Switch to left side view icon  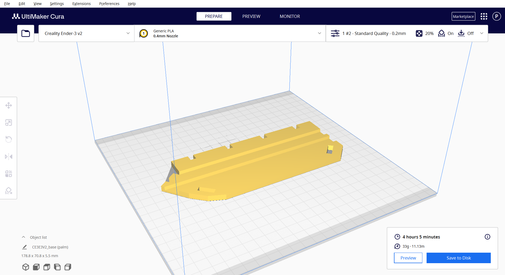[x=57, y=267]
